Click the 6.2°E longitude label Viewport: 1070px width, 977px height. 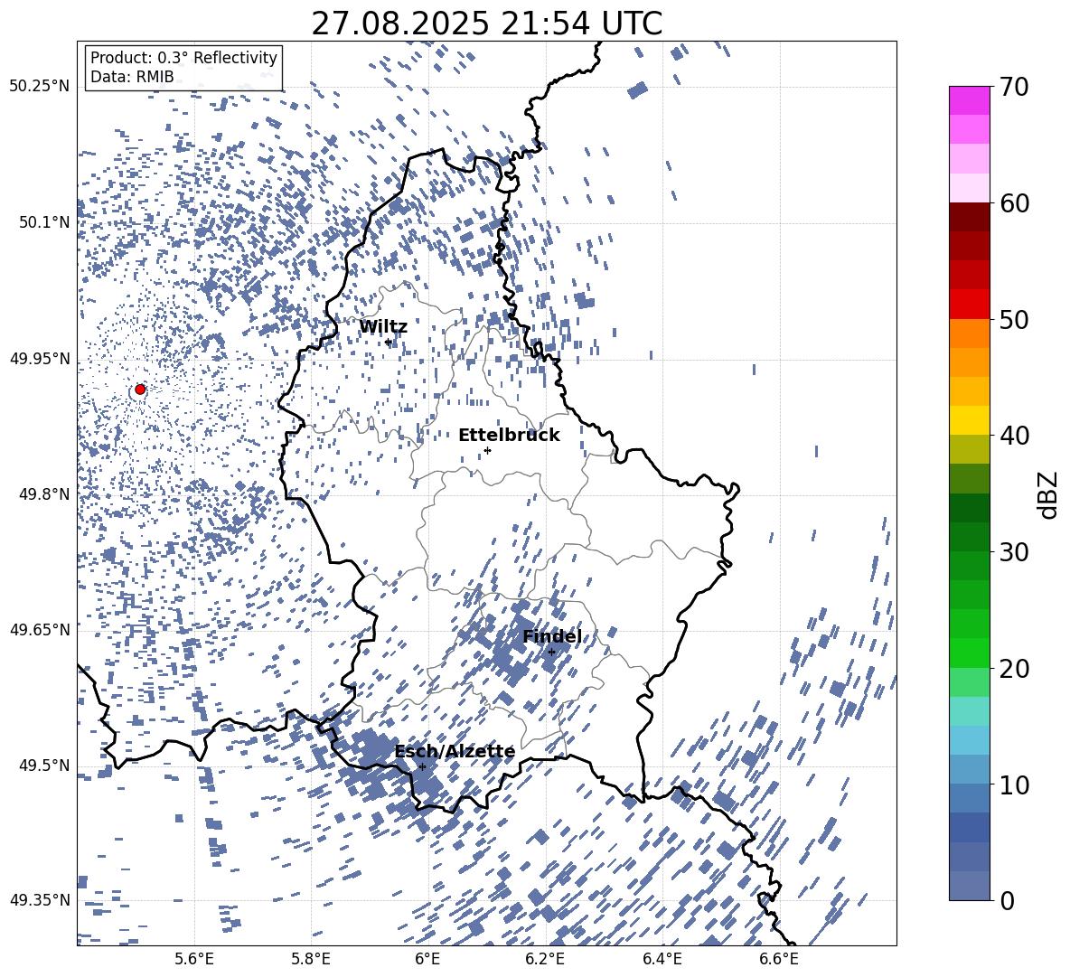point(545,960)
